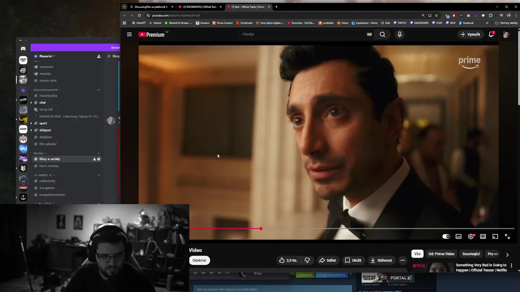Viewport: 520px width, 292px height.
Task: Add a channel to Novinky category
Action: pos(99,153)
